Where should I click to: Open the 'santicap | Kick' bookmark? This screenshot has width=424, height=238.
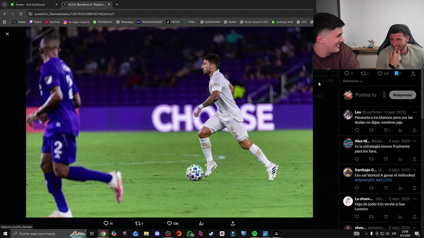point(282,22)
